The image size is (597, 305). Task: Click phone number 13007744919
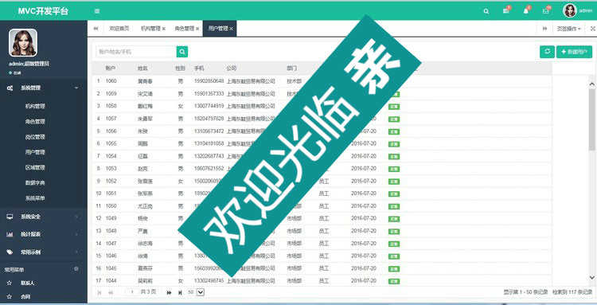(209, 106)
